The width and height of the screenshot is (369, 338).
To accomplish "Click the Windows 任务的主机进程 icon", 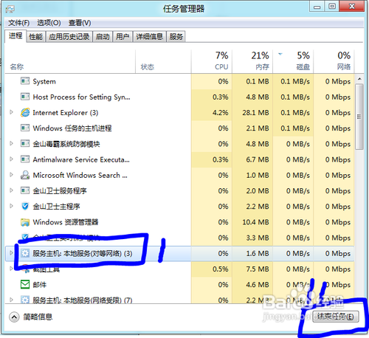I will tap(25, 128).
